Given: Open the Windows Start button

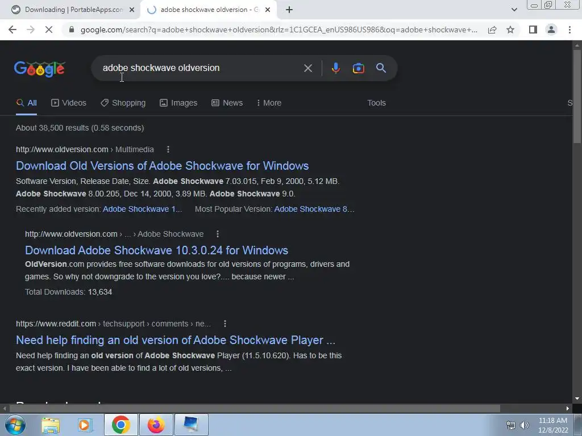Looking at the screenshot, I should 15,425.
